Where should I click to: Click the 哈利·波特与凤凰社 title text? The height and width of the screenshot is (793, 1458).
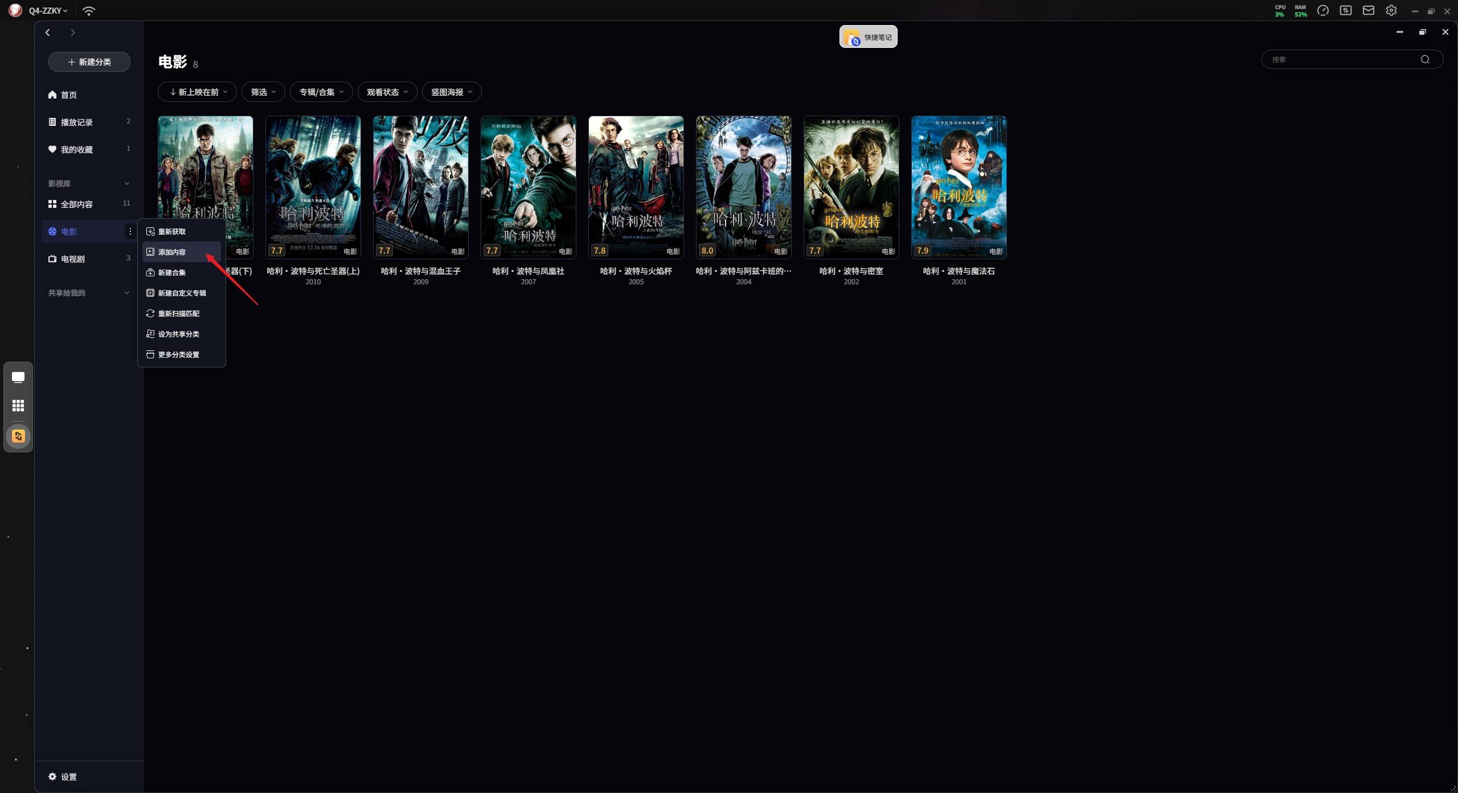528,271
